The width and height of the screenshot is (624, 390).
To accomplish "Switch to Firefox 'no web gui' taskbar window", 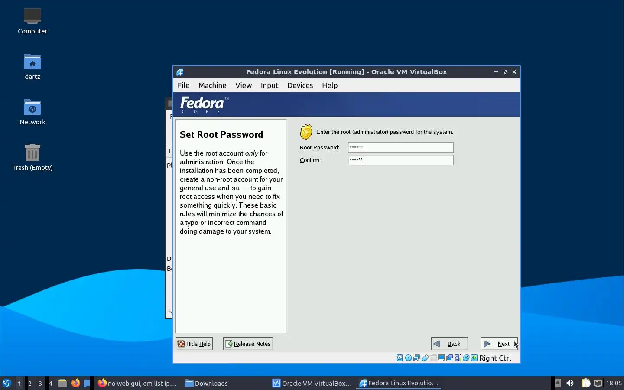I will click(137, 383).
